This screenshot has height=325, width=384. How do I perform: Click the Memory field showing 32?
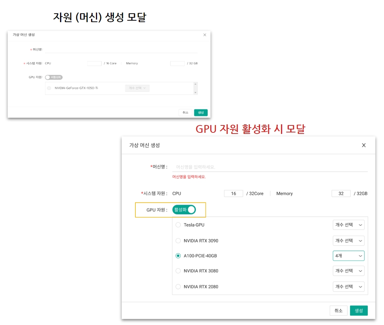(341, 194)
